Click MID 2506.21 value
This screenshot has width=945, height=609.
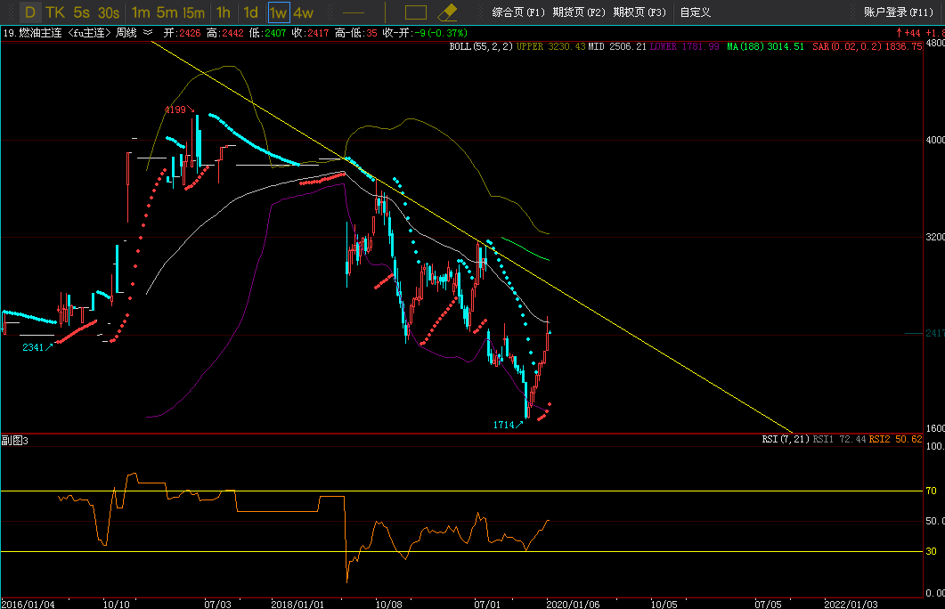click(x=617, y=46)
